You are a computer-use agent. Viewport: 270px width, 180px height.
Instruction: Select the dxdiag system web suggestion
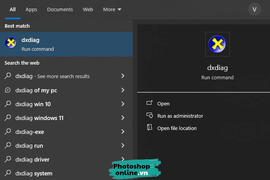point(34,173)
